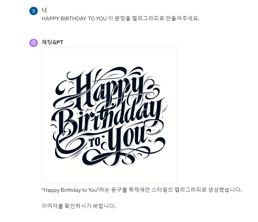258x222 pixels.
Task: Click the "채팅GPT" sender name
Action: 52,42
